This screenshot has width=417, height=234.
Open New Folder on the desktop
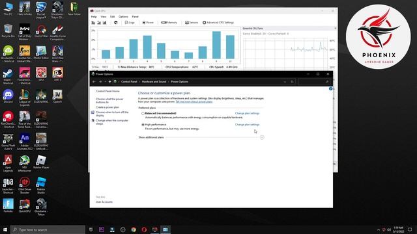[x=74, y=9]
